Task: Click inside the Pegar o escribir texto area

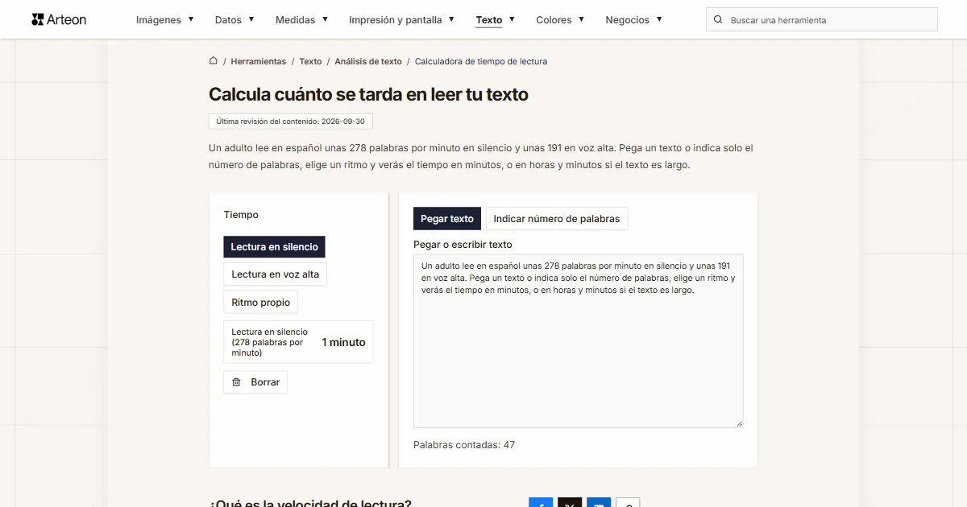Action: tap(579, 341)
